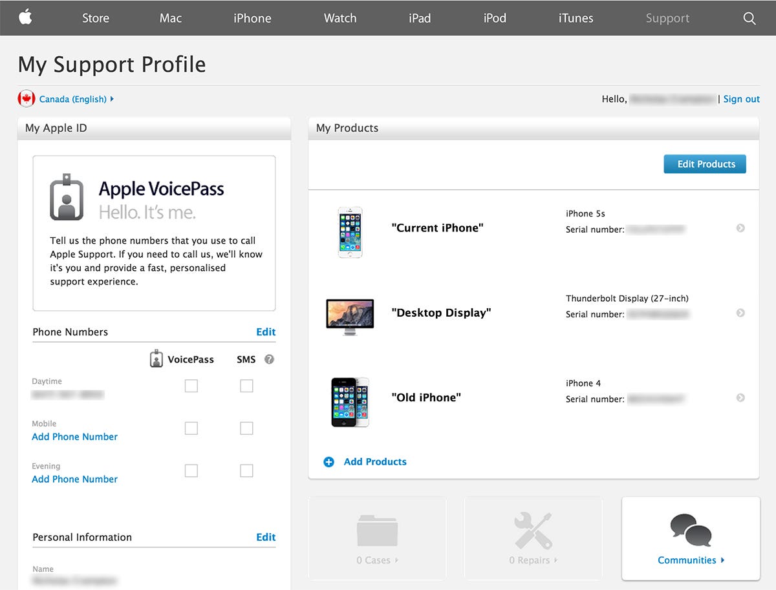Select Support in the navigation bar
Viewport: 776px width, 590px height.
tap(667, 19)
